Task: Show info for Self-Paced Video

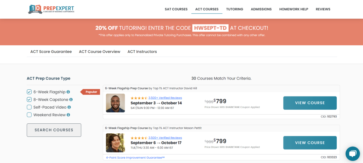Action: [69, 107]
